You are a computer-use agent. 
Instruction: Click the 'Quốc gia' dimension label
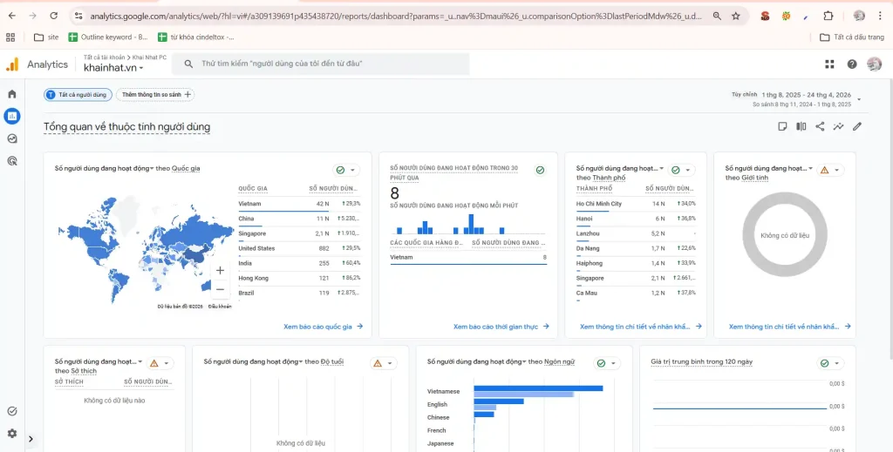point(186,168)
